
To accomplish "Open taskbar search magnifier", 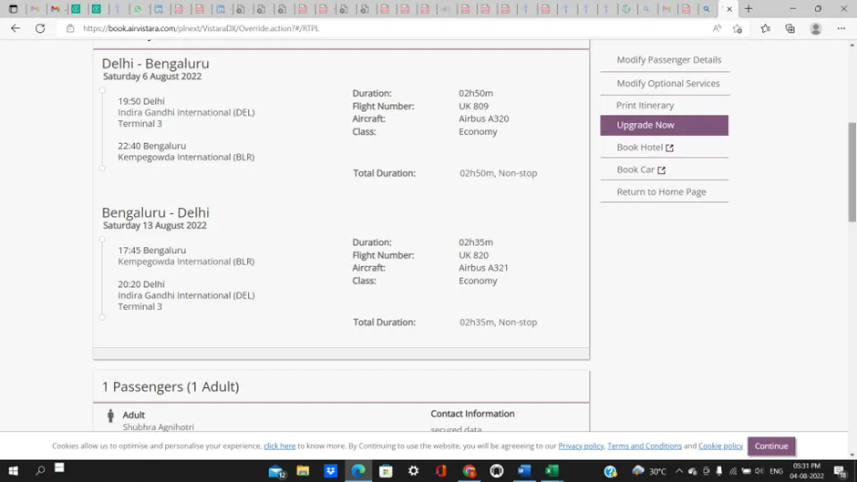I will click(x=40, y=470).
